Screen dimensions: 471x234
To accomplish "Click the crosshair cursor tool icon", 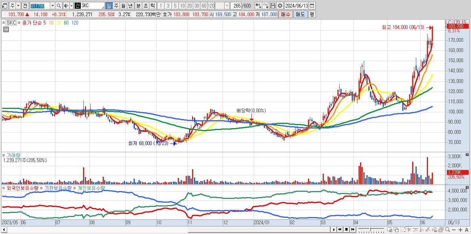I will [x=409, y=229].
